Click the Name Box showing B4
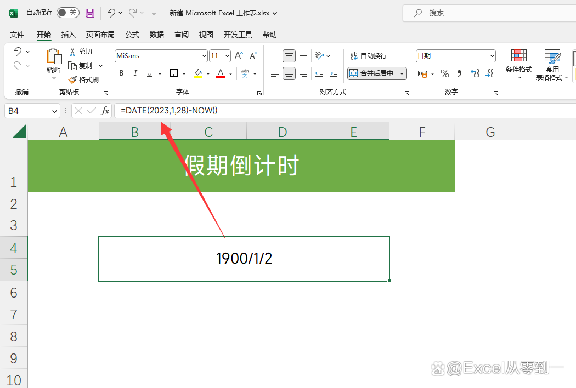 click(27, 111)
